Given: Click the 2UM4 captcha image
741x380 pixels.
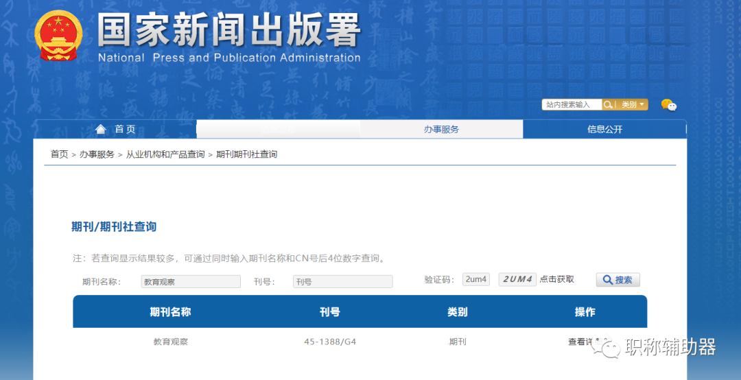Looking at the screenshot, I should coord(517,279).
